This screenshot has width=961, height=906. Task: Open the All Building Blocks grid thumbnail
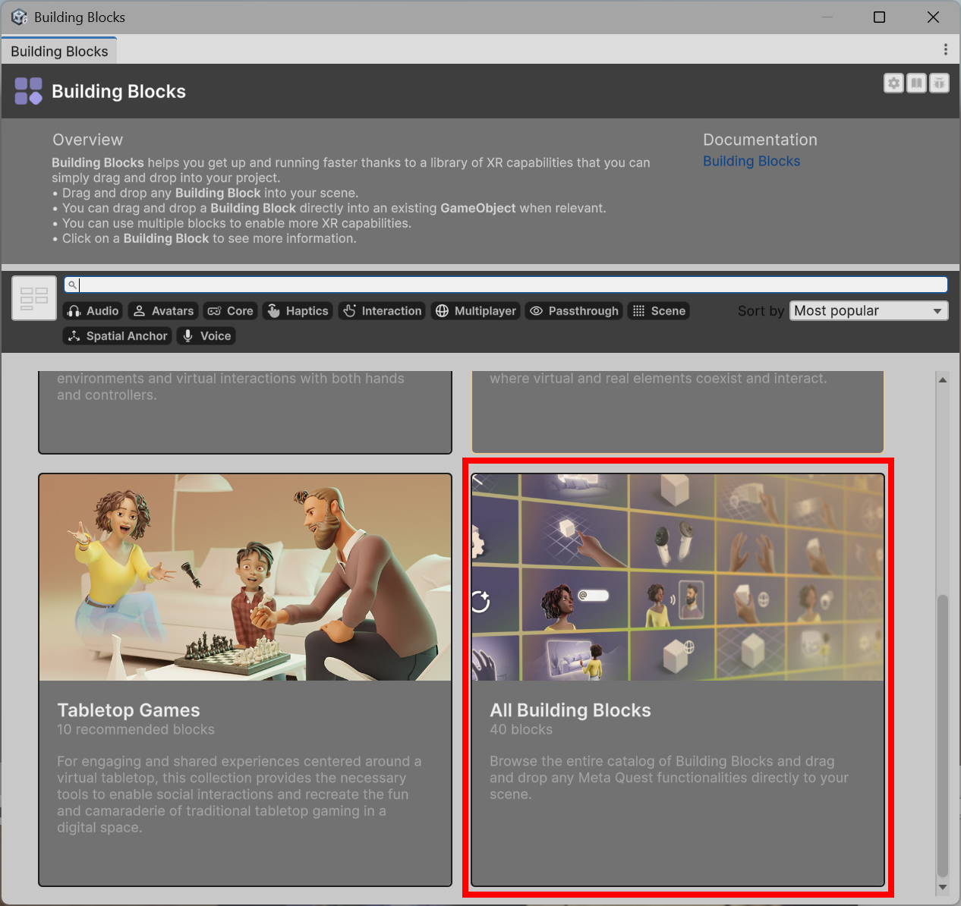(x=678, y=577)
